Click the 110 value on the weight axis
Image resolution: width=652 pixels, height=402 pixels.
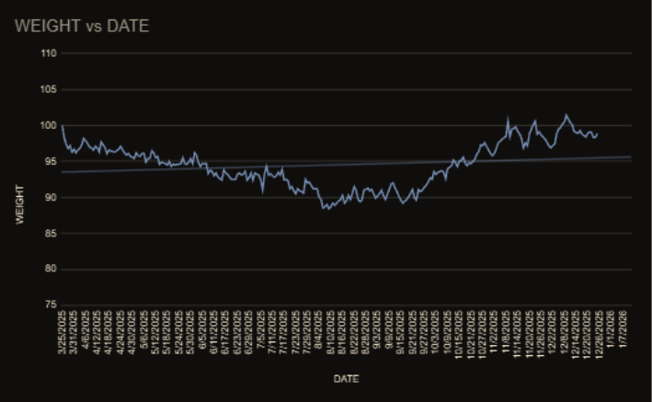pos(49,53)
